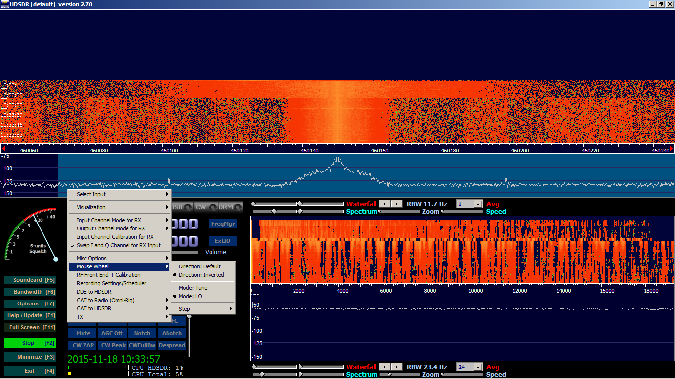
Task: Expand CAT to Radio (Omni-Rig) submenu
Action: click(x=120, y=300)
